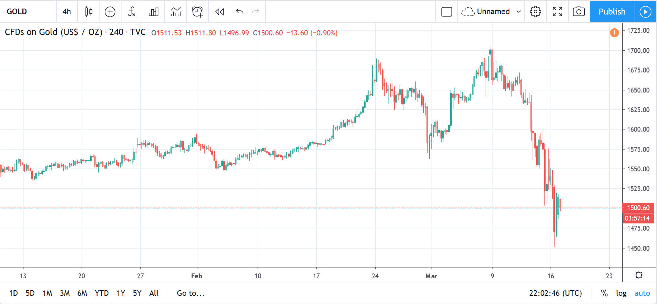Click the Compare or Add Symbol icon
The height and width of the screenshot is (304, 657).
click(110, 12)
